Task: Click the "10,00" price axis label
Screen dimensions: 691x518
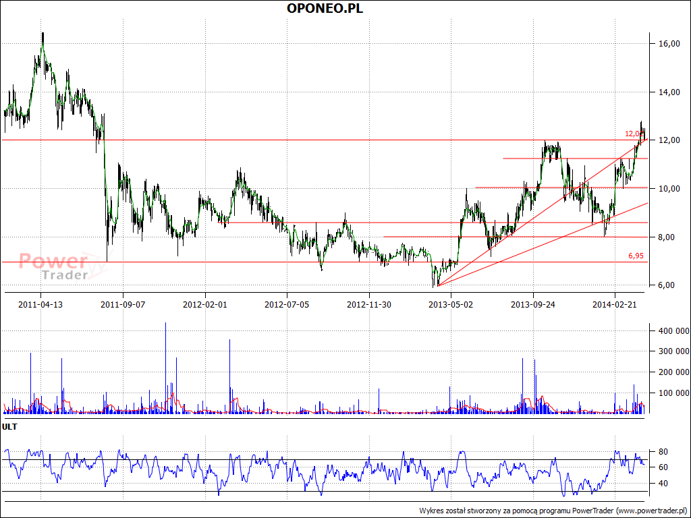Action: click(670, 189)
